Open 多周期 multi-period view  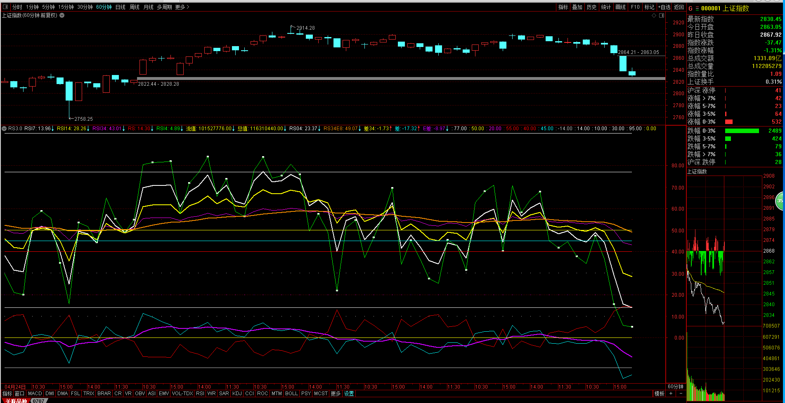164,7
